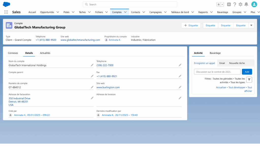The width and height of the screenshot is (260, 163).
Task: Open the help question mark icon
Action: click(235, 4)
